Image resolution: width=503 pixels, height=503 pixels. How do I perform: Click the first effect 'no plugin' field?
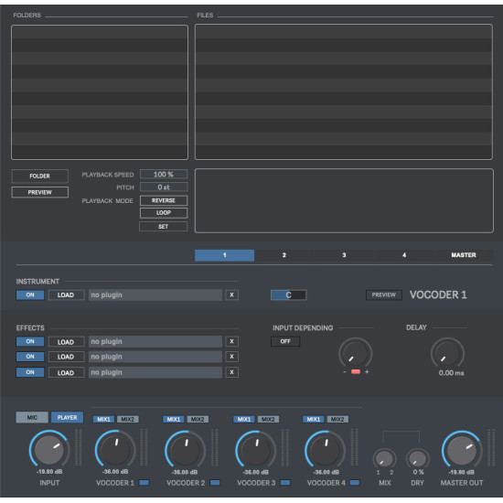pos(155,341)
